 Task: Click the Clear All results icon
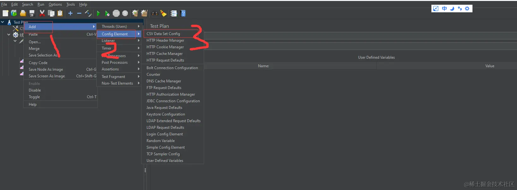(x=144, y=13)
